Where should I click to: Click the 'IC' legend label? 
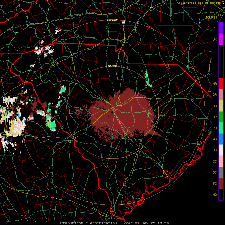pos(214,161)
